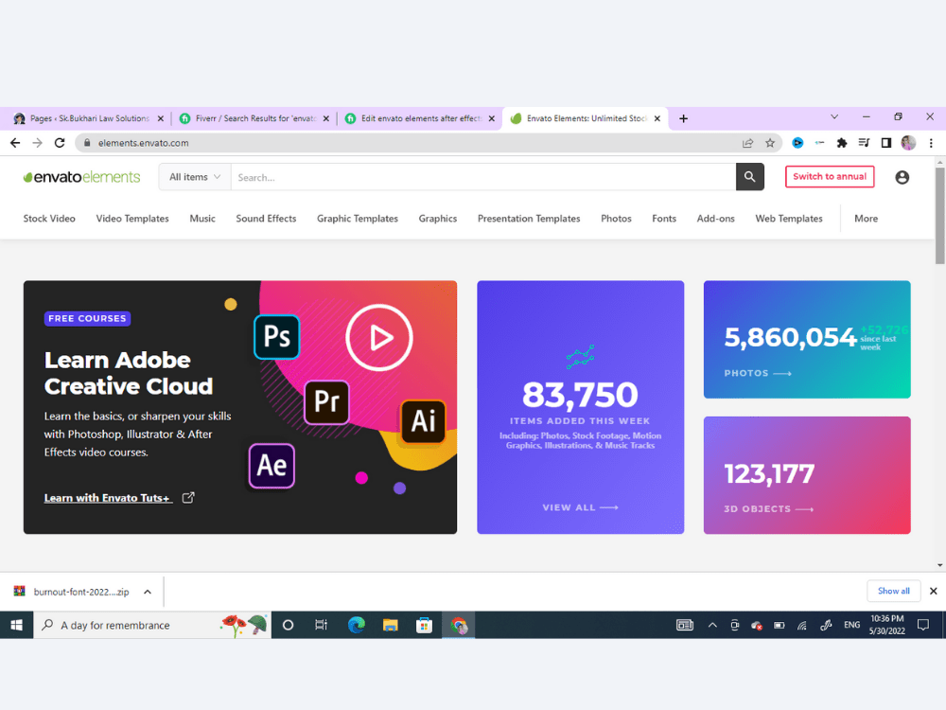Image resolution: width=946 pixels, height=710 pixels.
Task: Click the circular play button on banner
Action: click(379, 338)
